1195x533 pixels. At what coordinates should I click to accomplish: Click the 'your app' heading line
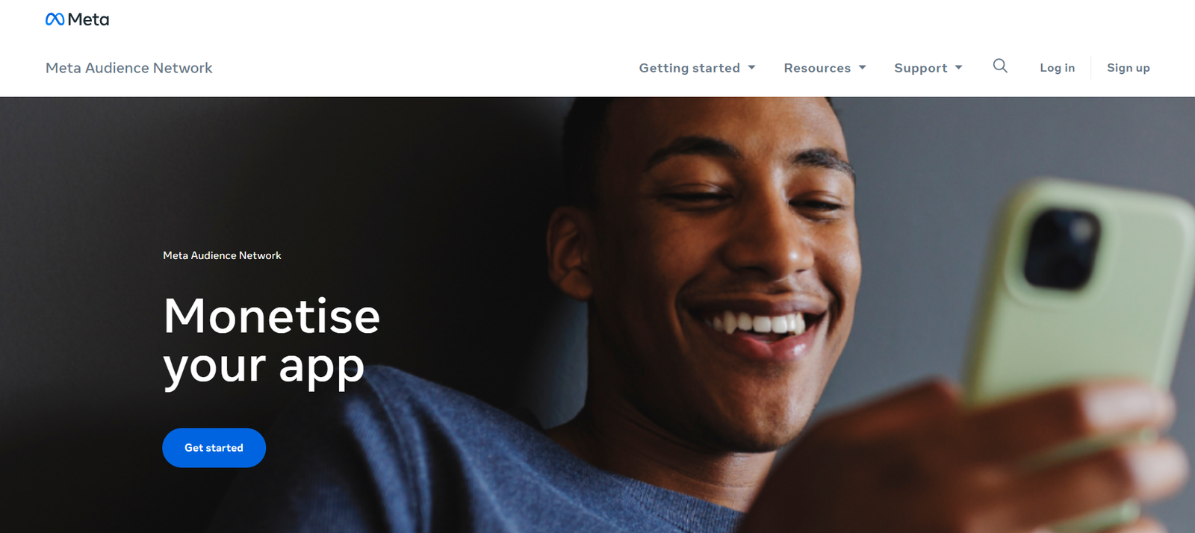(x=264, y=367)
